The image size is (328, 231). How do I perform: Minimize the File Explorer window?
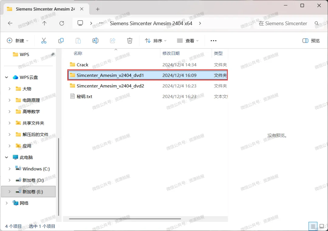coord(285,5)
